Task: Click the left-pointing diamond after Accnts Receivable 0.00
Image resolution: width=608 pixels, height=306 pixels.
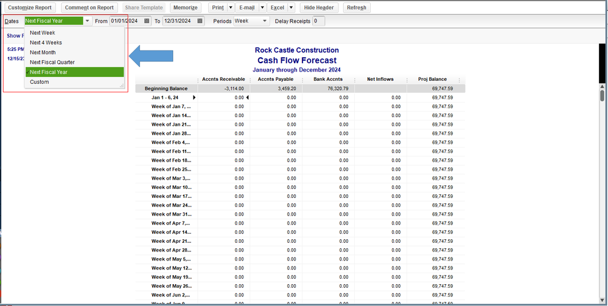Action: pos(247,98)
